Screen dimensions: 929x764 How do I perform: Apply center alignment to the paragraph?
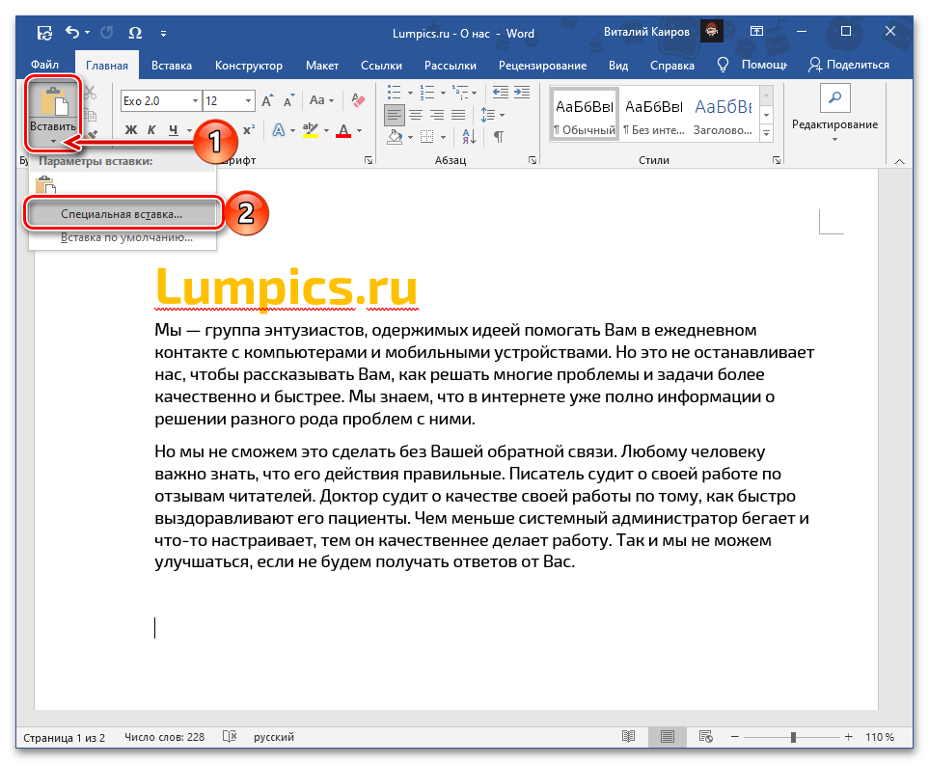415,113
